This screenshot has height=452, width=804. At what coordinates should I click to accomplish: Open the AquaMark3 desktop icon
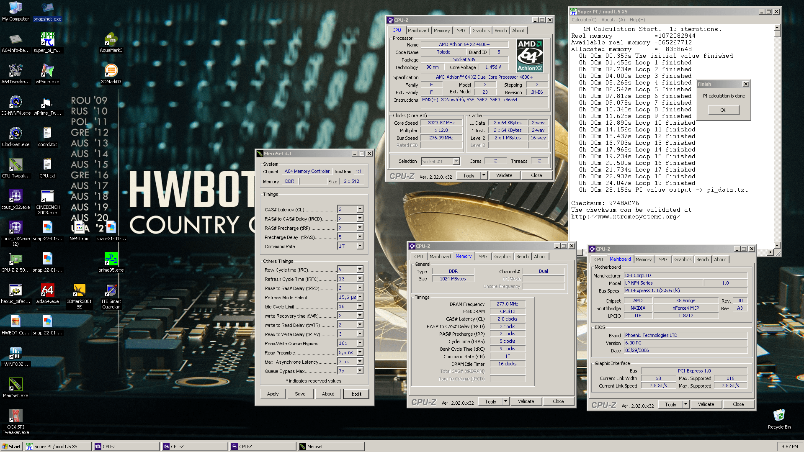pyautogui.click(x=111, y=43)
